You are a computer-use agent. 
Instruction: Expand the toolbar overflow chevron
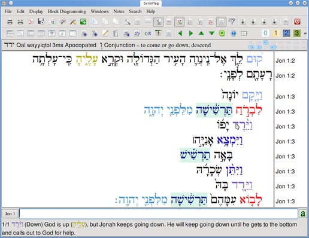pos(305,33)
